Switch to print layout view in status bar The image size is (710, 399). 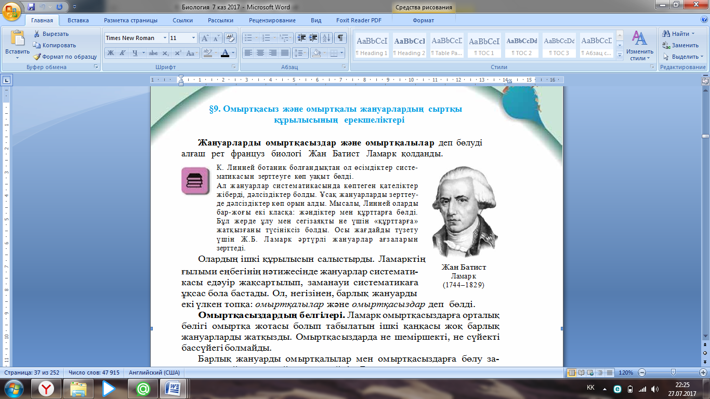click(572, 373)
